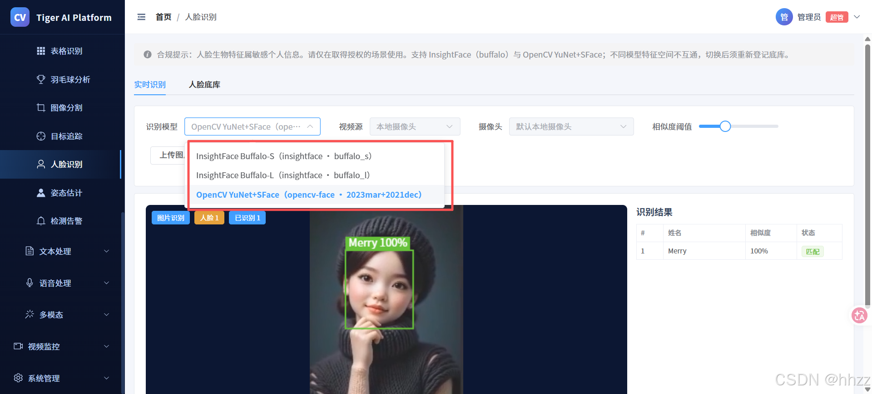Viewport: 872px width, 394px height.
Task: Click the image segmentation crop icon
Action: [x=41, y=107]
